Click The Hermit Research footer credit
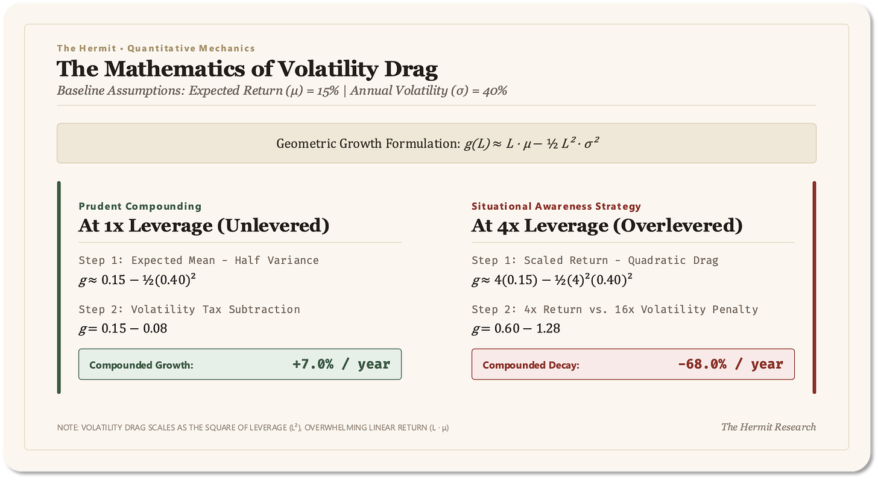The height and width of the screenshot is (480, 878). (768, 427)
